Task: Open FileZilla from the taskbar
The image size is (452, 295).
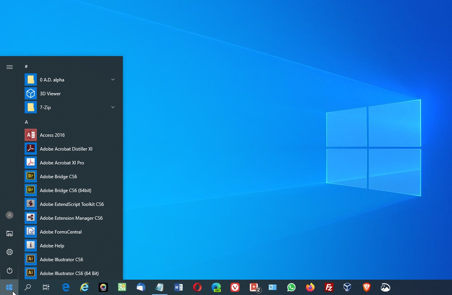Action: pos(329,287)
